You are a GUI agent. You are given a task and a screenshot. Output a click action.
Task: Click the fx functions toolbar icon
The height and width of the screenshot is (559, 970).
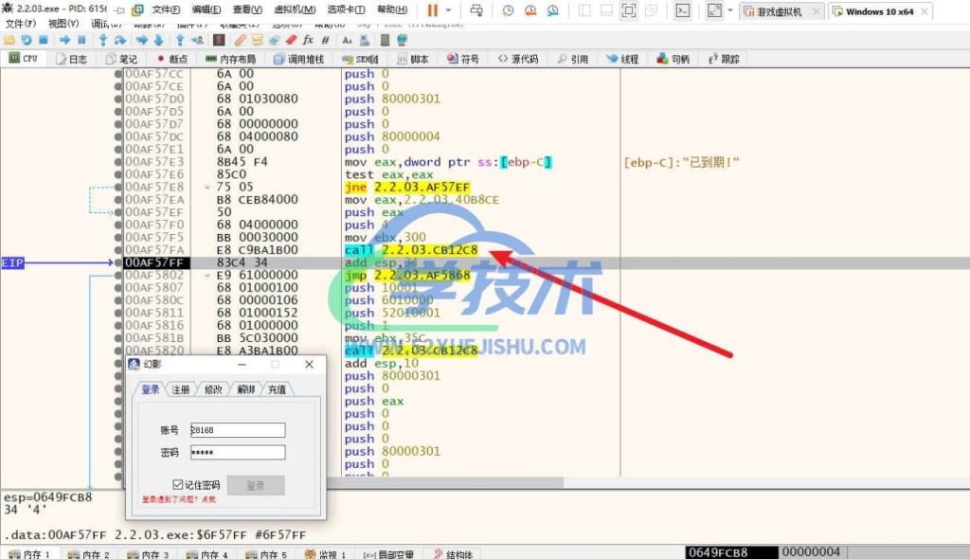[x=308, y=41]
